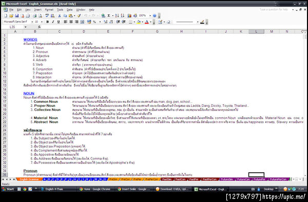Click the Windows Start button
Viewport: 308px width, 202px height.
coord(8,189)
